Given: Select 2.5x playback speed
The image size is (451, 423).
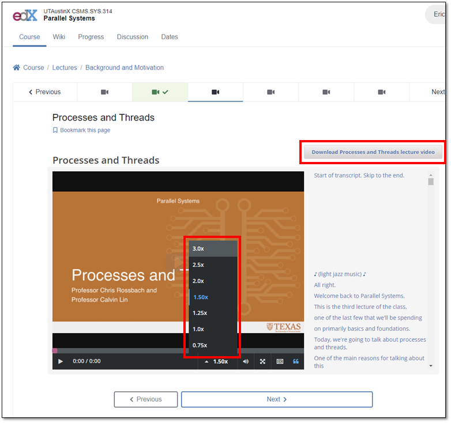Looking at the screenshot, I should tap(213, 265).
